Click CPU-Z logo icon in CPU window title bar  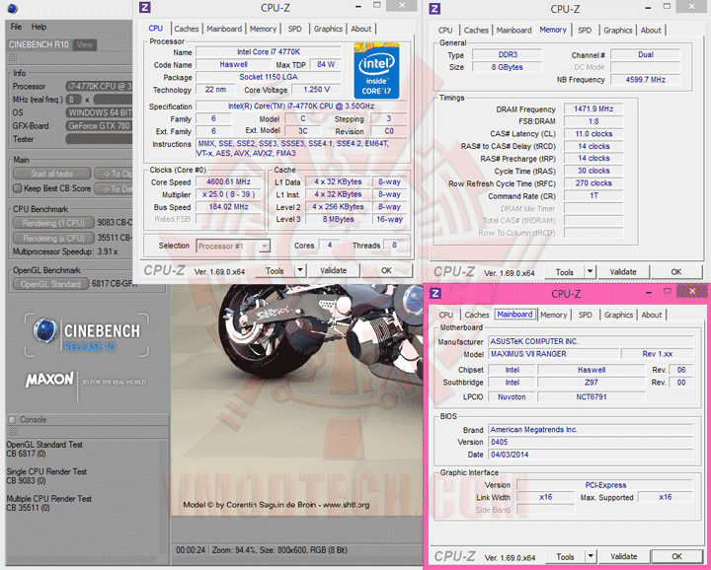coord(145,8)
